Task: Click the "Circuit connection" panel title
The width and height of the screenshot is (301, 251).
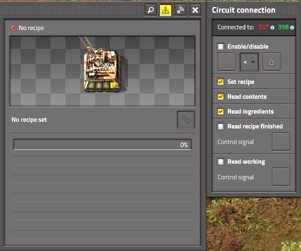Action: (x=243, y=10)
